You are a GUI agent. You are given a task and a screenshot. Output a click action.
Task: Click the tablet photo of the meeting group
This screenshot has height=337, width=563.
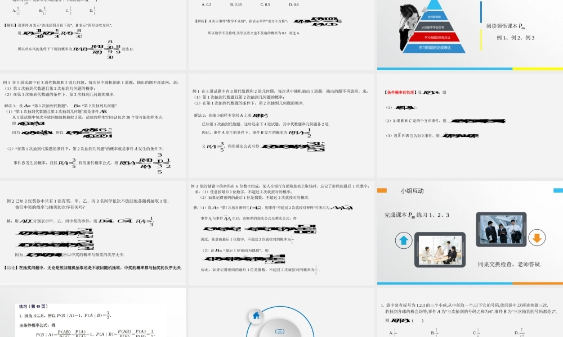[x=439, y=250]
